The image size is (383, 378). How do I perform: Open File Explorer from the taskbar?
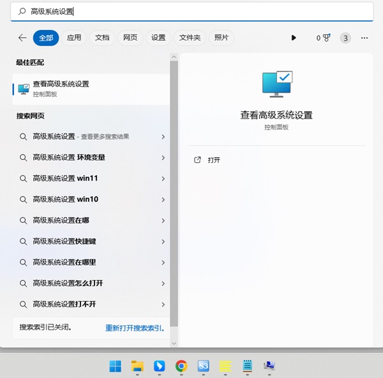coord(137,366)
